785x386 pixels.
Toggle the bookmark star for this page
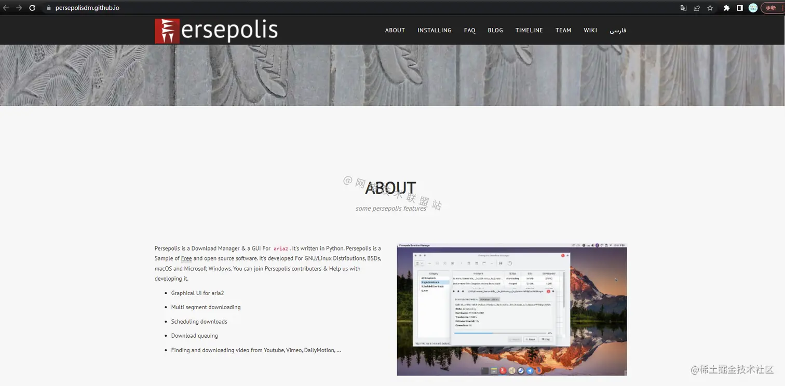pos(710,8)
